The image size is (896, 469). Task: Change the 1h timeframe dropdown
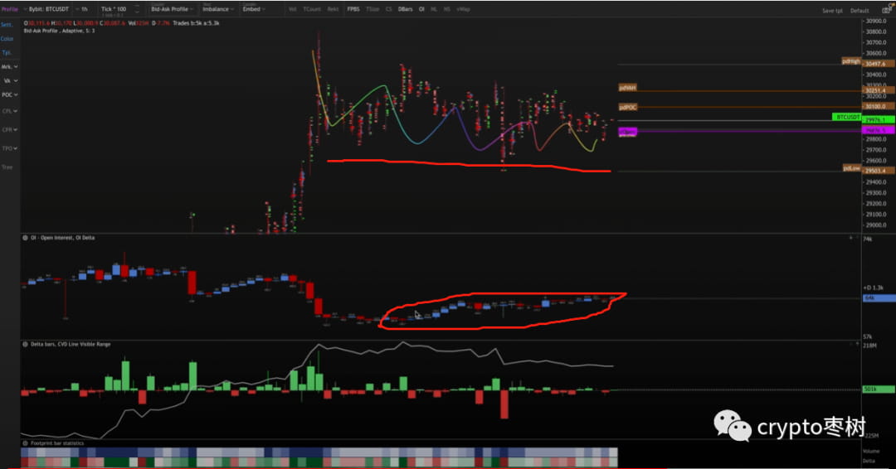pyautogui.click(x=82, y=9)
